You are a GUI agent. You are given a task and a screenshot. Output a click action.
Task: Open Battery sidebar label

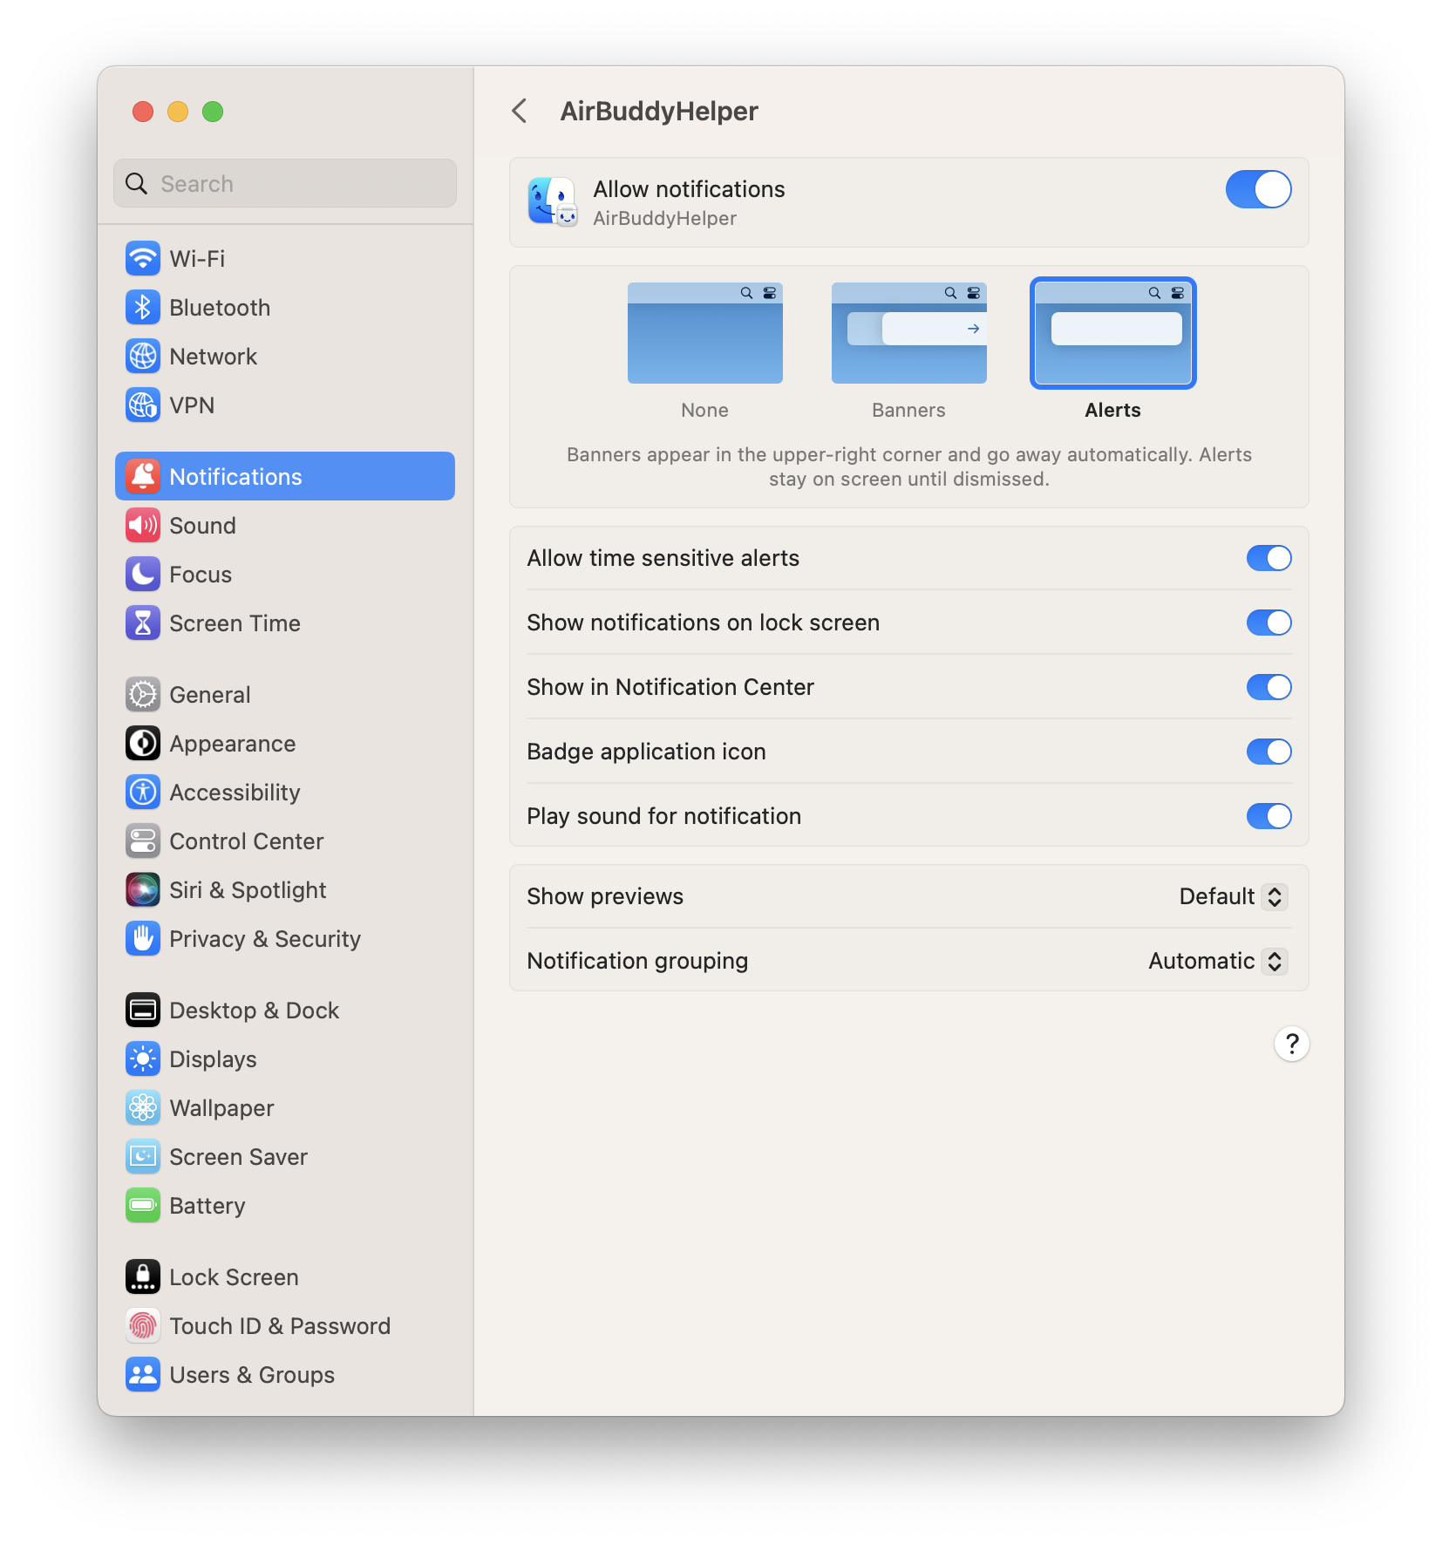207,1206
